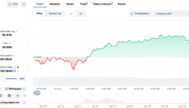Switch to candlestick chart icon
The width and height of the screenshot is (189, 108).
[81, 13]
